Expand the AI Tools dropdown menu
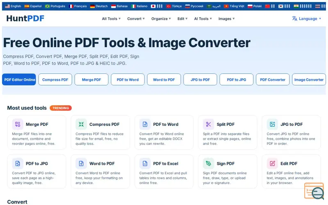The height and width of the screenshot is (205, 328). point(203,18)
